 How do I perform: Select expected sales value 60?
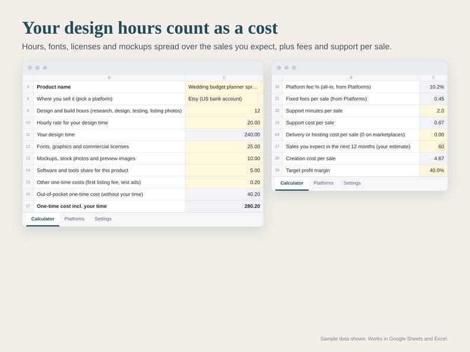click(x=433, y=146)
